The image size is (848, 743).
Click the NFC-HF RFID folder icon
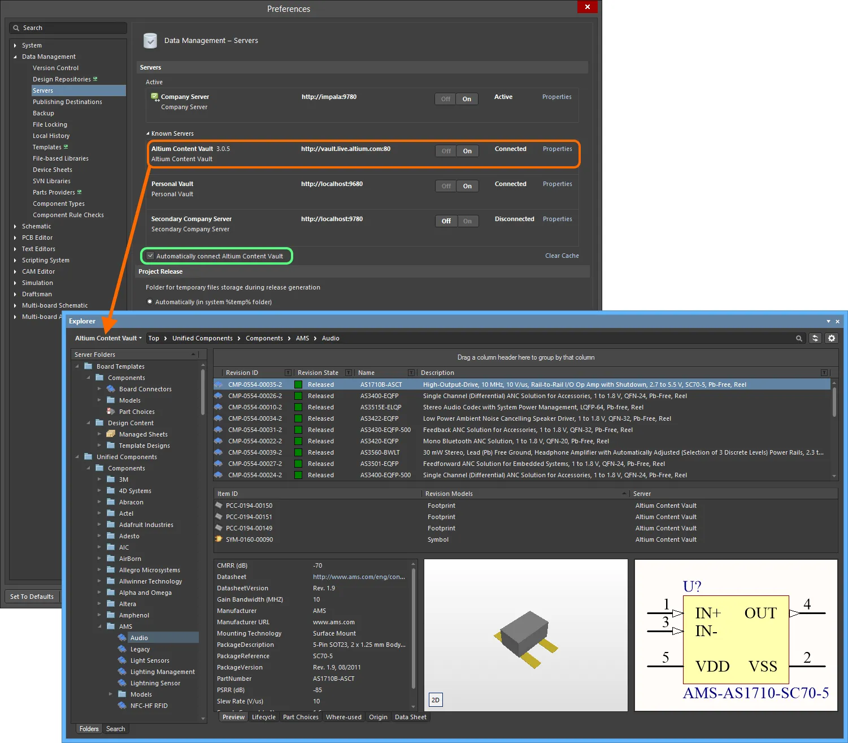click(x=122, y=706)
